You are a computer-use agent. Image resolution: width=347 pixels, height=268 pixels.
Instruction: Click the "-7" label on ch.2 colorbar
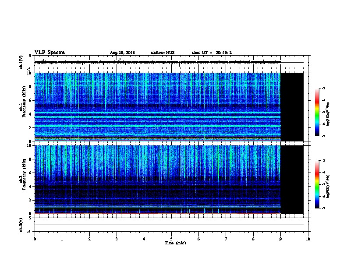pyautogui.click(x=323, y=208)
